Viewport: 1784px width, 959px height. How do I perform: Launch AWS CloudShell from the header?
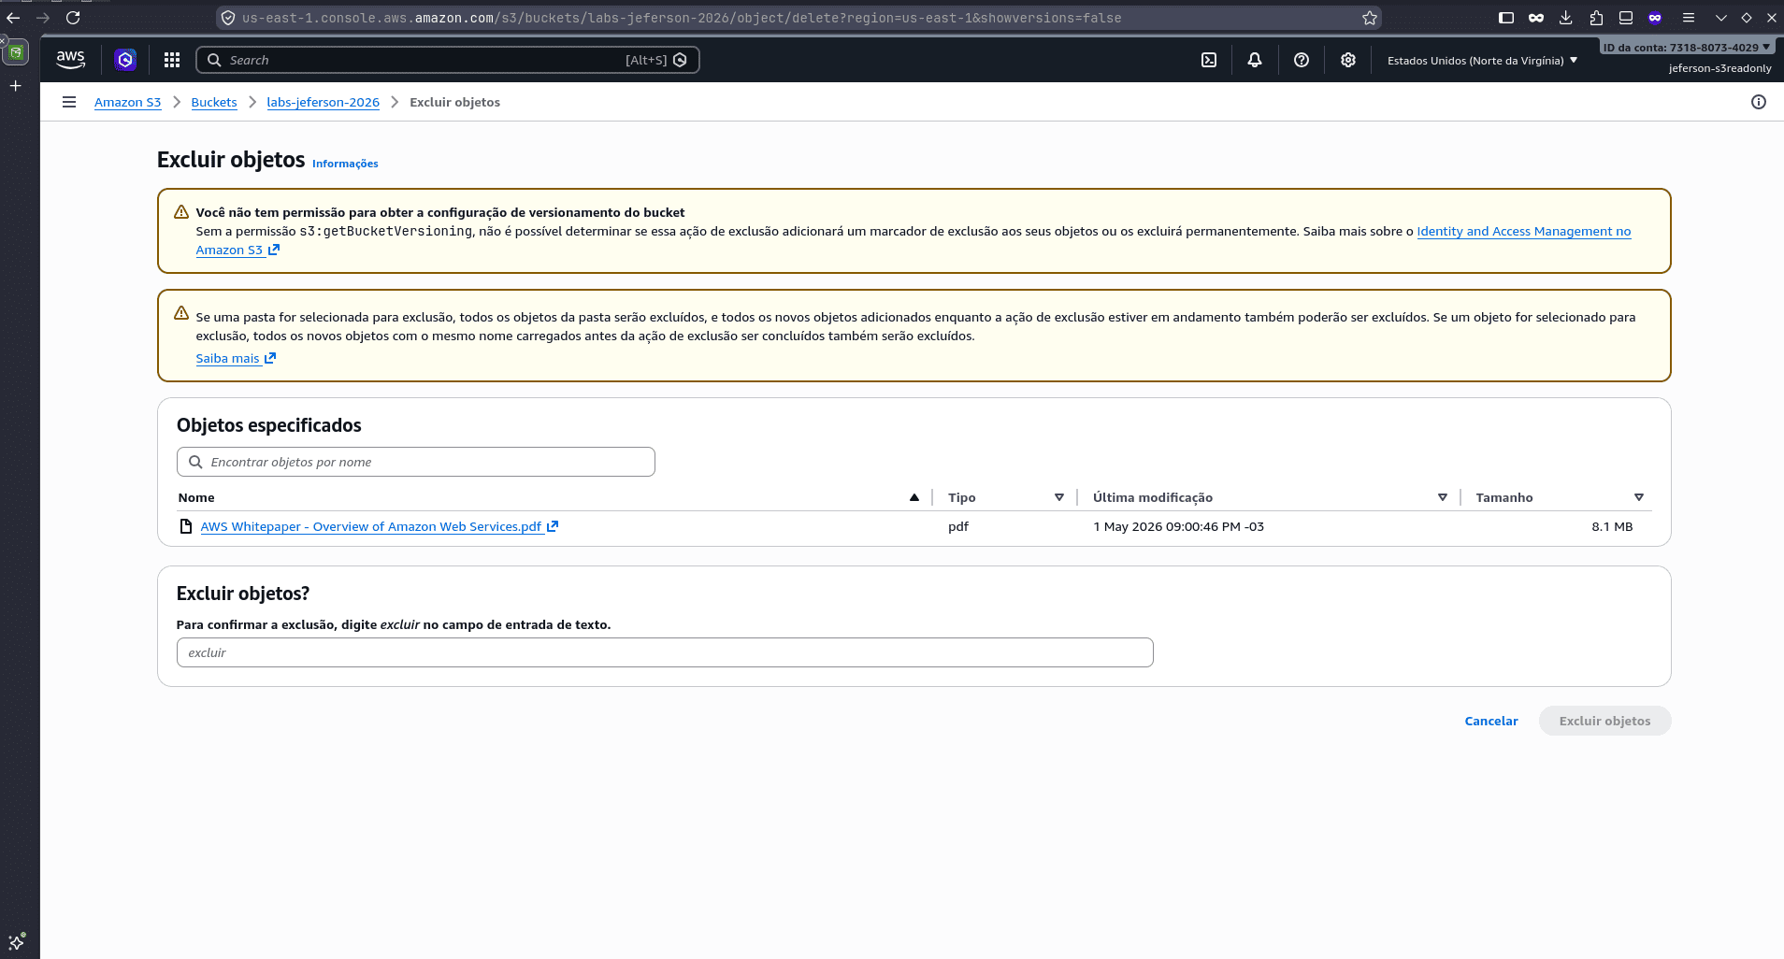tap(1209, 60)
